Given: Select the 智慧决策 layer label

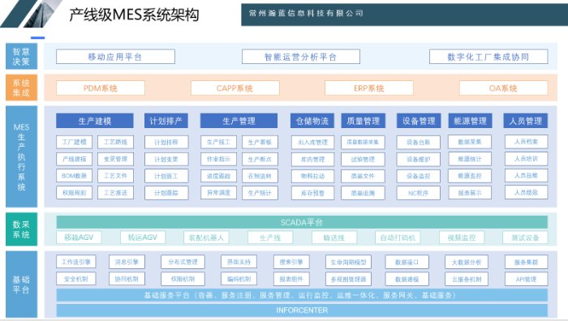Looking at the screenshot, I should 21,57.
